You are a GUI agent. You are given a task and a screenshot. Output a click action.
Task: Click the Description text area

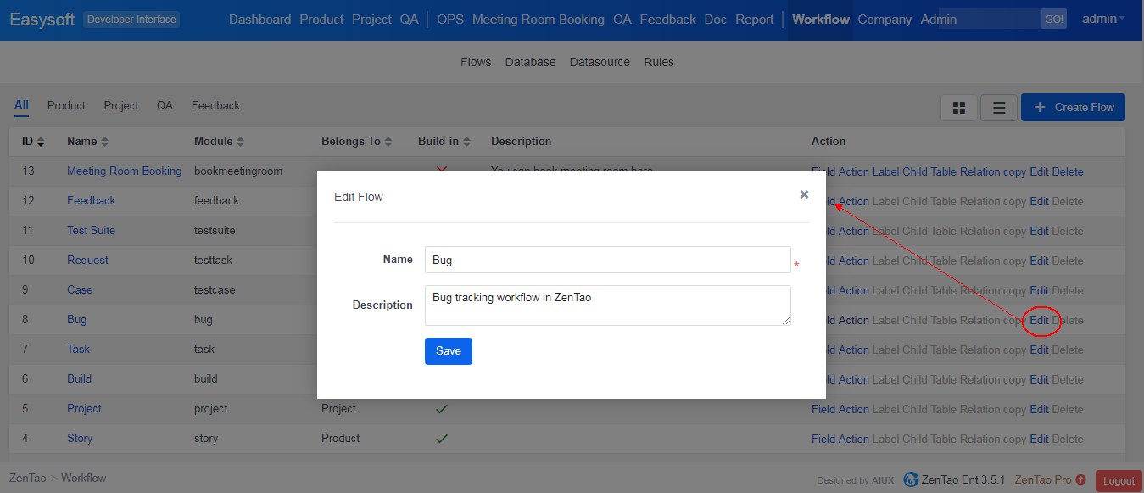point(607,305)
